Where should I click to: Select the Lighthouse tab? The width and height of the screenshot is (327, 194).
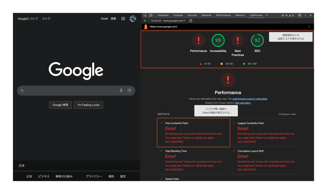tap(256, 15)
